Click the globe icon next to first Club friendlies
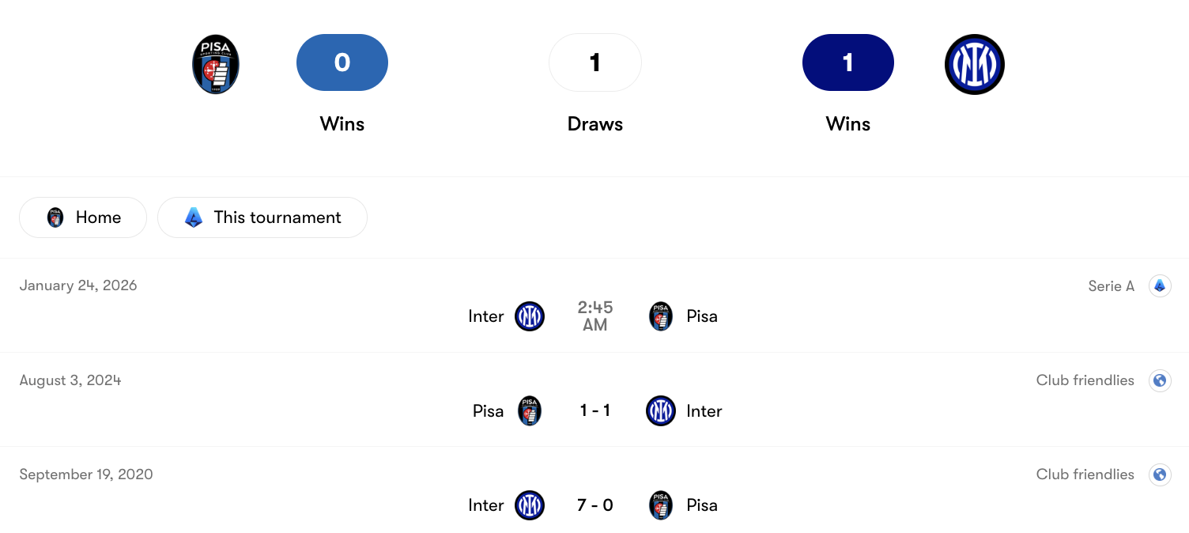 pyautogui.click(x=1160, y=380)
